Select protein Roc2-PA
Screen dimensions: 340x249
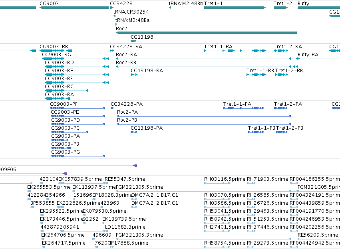[127, 113]
